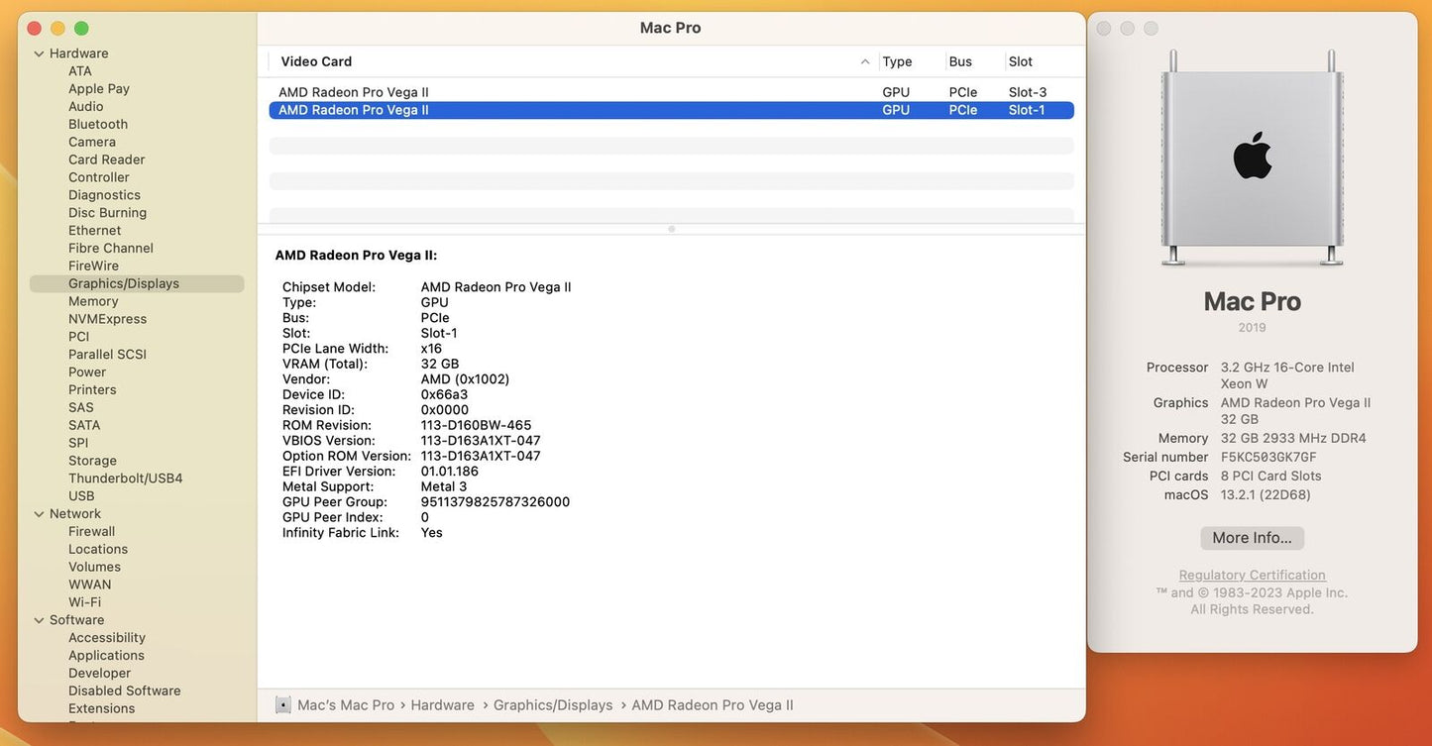Open the More Info button
The image size is (1432, 746).
tap(1252, 538)
